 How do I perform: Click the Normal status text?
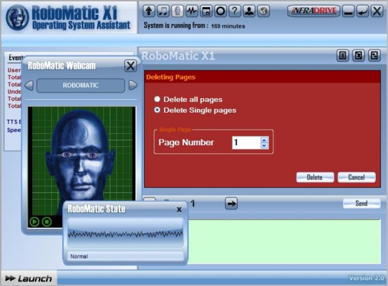tap(79, 256)
